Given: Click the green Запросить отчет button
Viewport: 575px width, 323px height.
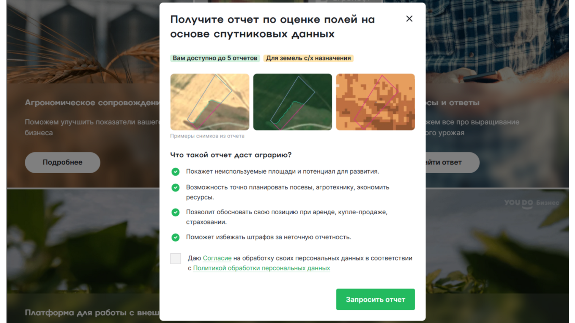Looking at the screenshot, I should (375, 299).
